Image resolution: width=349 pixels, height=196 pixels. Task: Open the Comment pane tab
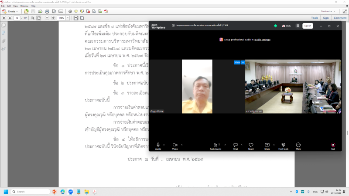click(340, 18)
